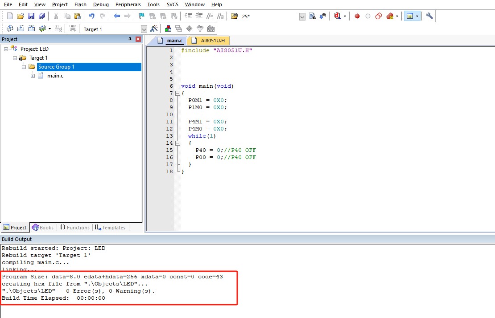495x318 pixels.
Task: Click the Open file folder icon
Action: [x=21, y=16]
